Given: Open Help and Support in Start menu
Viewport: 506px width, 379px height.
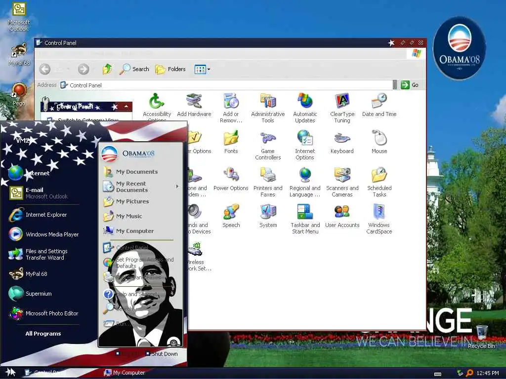Looking at the screenshot, I should tap(130, 294).
